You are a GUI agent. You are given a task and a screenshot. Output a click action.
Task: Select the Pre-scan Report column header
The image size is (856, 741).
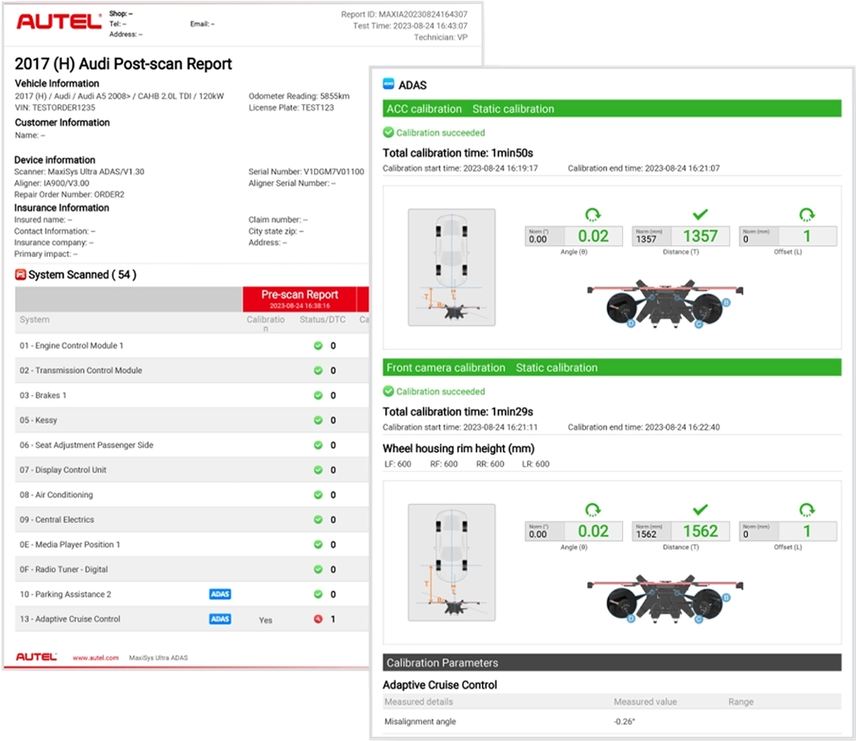click(x=299, y=299)
